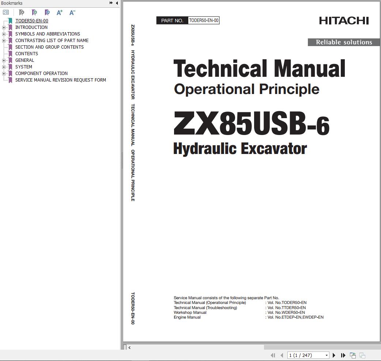Click the Hydraulic Excavator heading

(240, 148)
